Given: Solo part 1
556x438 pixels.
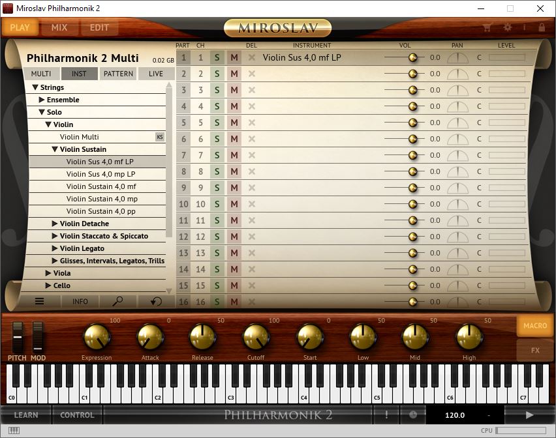Looking at the screenshot, I should [217, 57].
